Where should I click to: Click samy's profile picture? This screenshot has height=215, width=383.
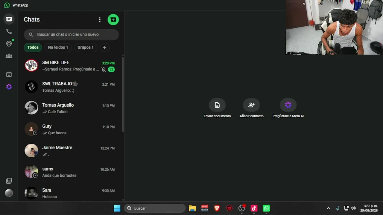(31, 171)
